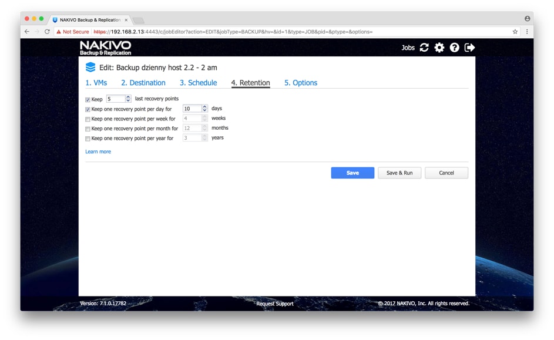554x340 pixels.
Task: Increase the last recovery points stepper value
Action: [x=128, y=97]
